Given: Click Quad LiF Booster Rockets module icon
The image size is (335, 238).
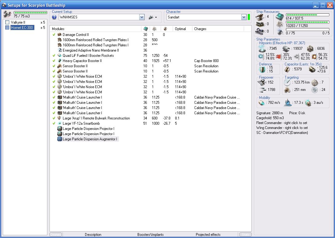Looking at the screenshot, I should point(60,56).
